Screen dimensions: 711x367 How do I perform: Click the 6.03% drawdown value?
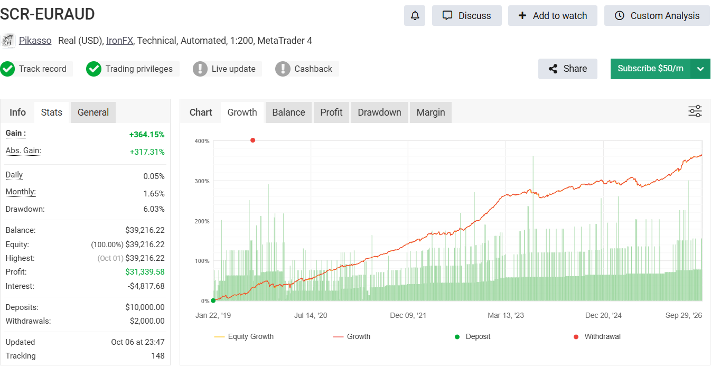(x=154, y=209)
